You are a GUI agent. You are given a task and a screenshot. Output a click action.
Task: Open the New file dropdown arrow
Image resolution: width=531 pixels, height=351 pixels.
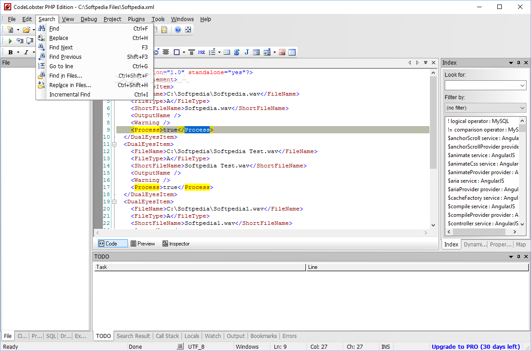tap(18, 30)
